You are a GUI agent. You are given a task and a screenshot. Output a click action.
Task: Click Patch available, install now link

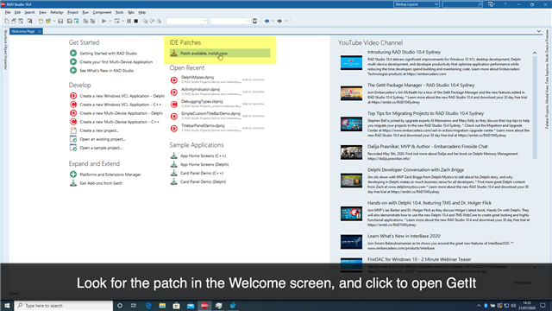click(x=204, y=54)
